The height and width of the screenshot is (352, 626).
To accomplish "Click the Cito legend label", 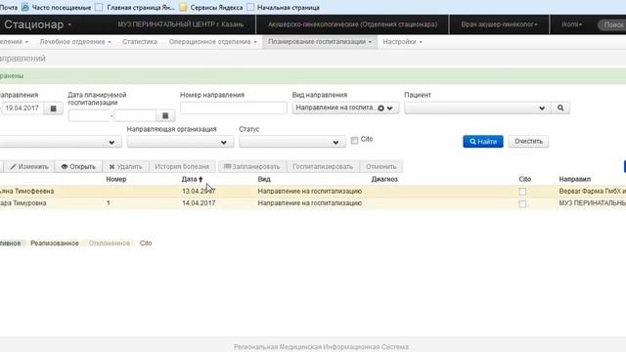I will point(146,243).
